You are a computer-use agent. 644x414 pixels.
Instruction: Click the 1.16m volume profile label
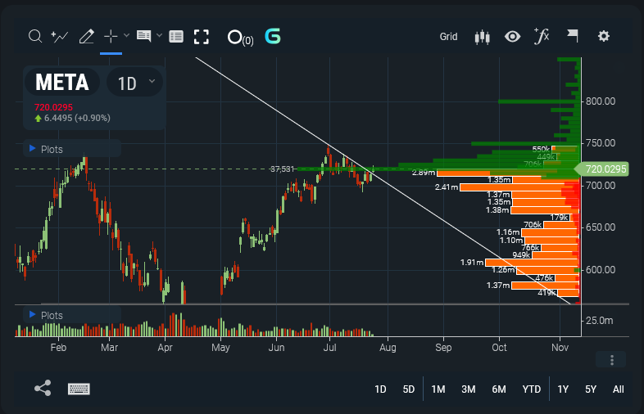click(508, 232)
